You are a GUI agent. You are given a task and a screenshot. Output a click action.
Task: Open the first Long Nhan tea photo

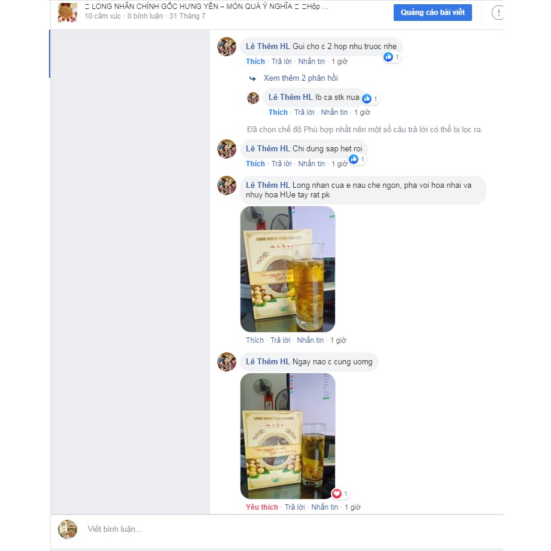287,269
